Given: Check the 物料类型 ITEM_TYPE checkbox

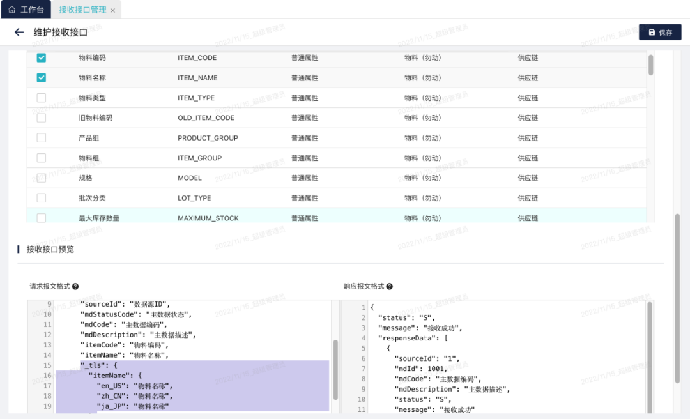Looking at the screenshot, I should pyautogui.click(x=42, y=98).
